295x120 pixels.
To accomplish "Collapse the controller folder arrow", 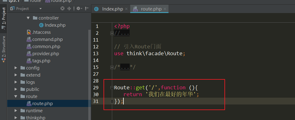I will coord(28,18).
